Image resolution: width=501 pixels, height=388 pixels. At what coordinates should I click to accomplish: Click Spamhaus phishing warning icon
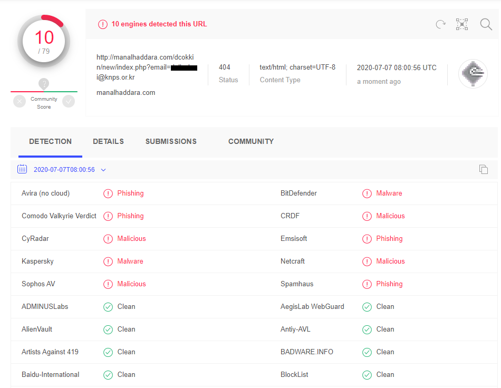367,284
